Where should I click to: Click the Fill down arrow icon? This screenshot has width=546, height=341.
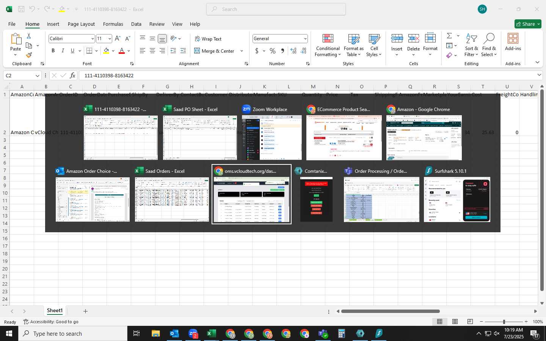click(449, 45)
